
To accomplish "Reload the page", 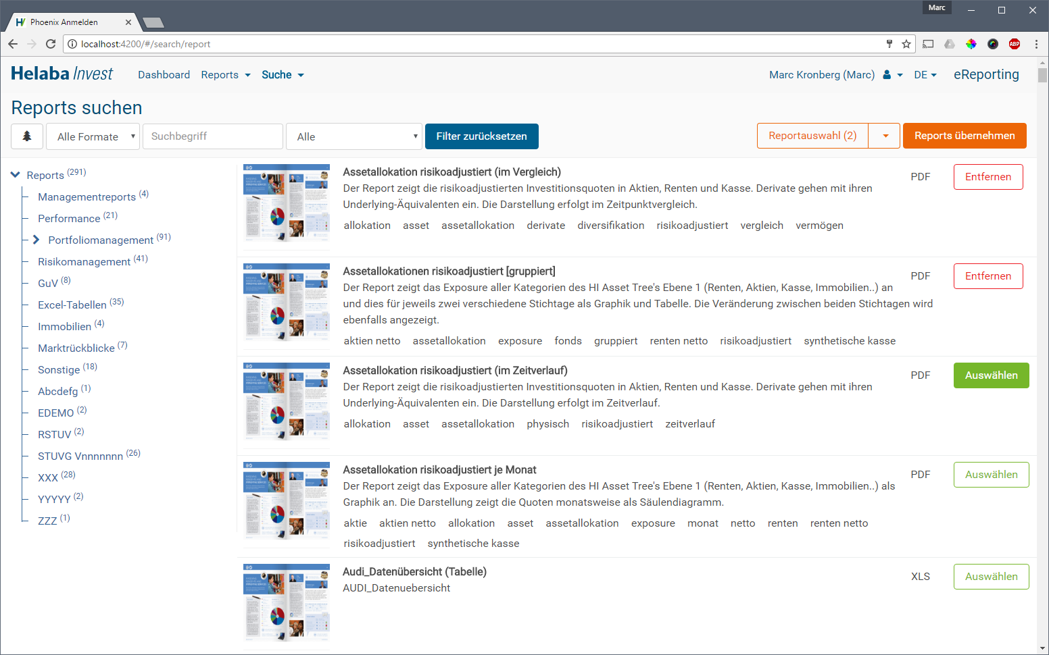I will [x=51, y=44].
